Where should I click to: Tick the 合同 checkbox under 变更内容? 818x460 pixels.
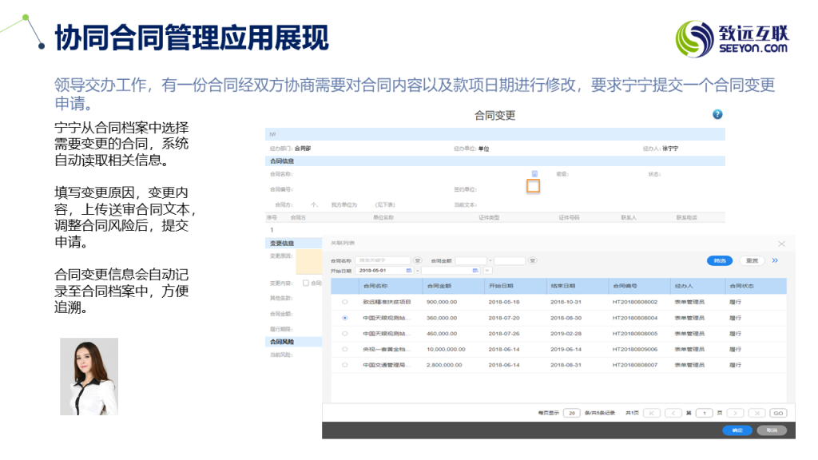[x=306, y=284]
